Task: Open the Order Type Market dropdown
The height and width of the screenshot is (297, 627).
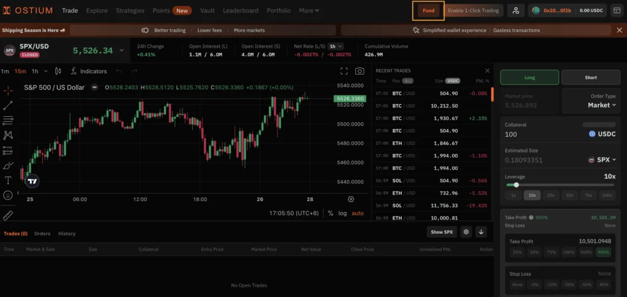Action: pos(601,105)
